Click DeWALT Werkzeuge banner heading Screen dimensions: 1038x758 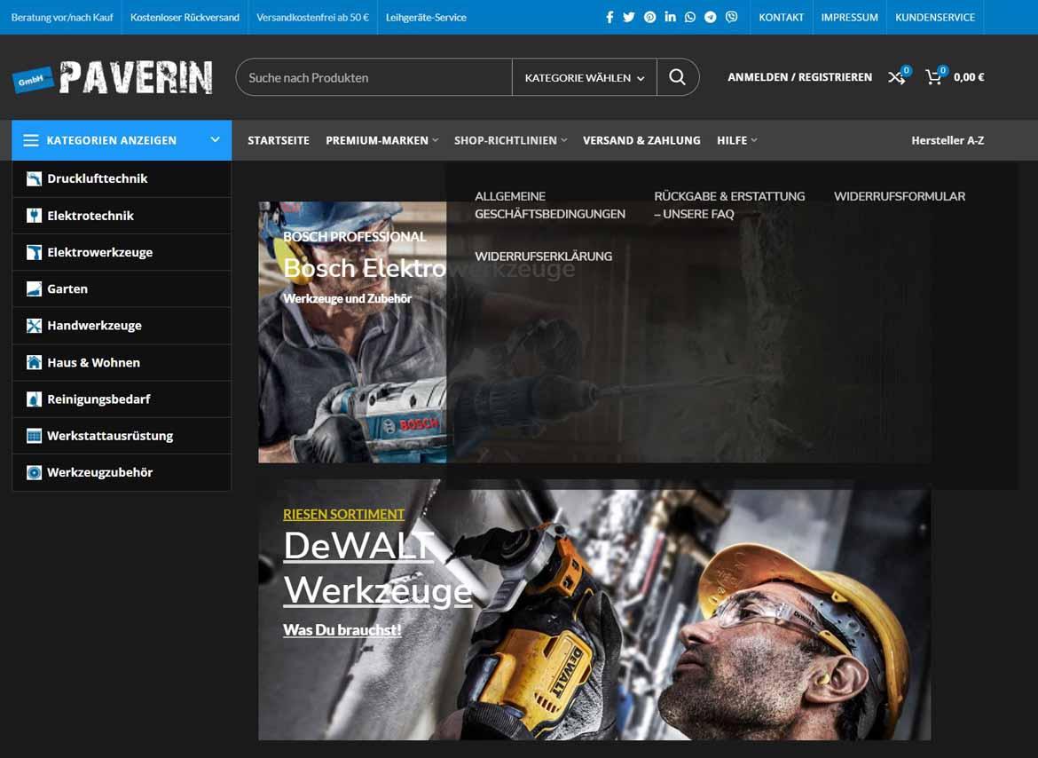(x=377, y=568)
